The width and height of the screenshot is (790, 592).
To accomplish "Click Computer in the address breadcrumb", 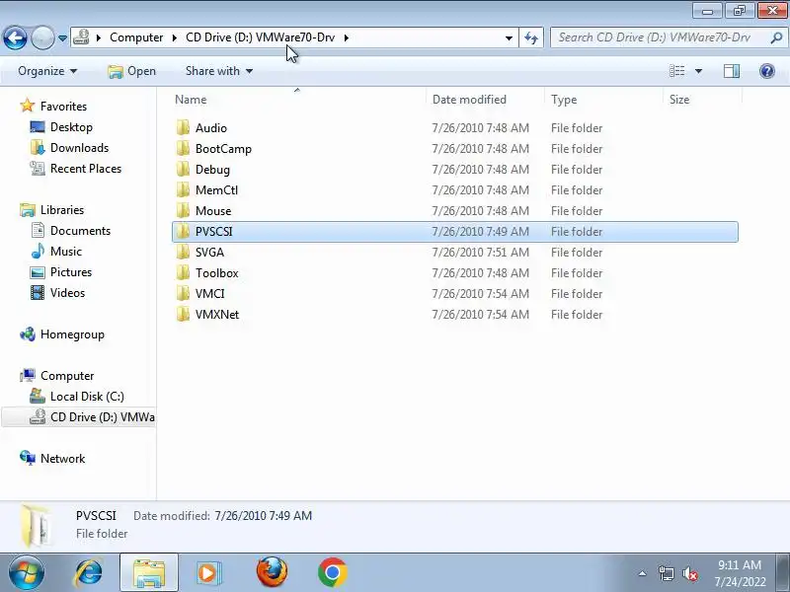I will point(136,37).
